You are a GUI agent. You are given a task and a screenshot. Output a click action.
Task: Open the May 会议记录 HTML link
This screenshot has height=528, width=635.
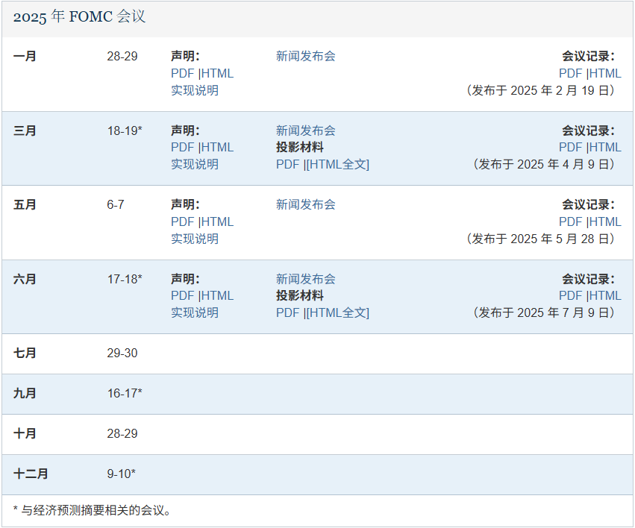pyautogui.click(x=605, y=221)
